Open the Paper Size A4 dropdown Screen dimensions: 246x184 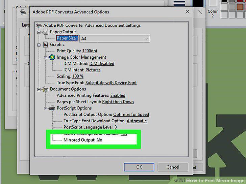[115, 39]
